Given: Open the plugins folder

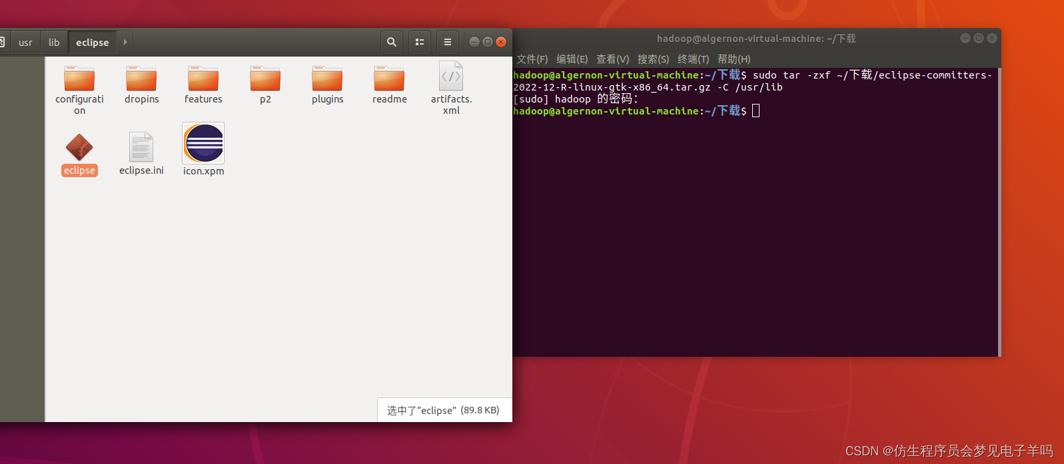Looking at the screenshot, I should tap(327, 79).
